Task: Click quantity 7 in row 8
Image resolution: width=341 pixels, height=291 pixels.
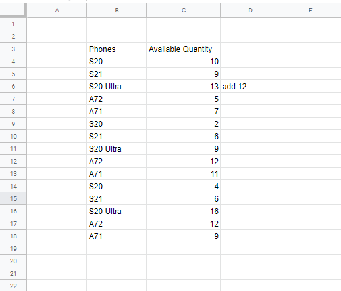Action: click(x=184, y=111)
